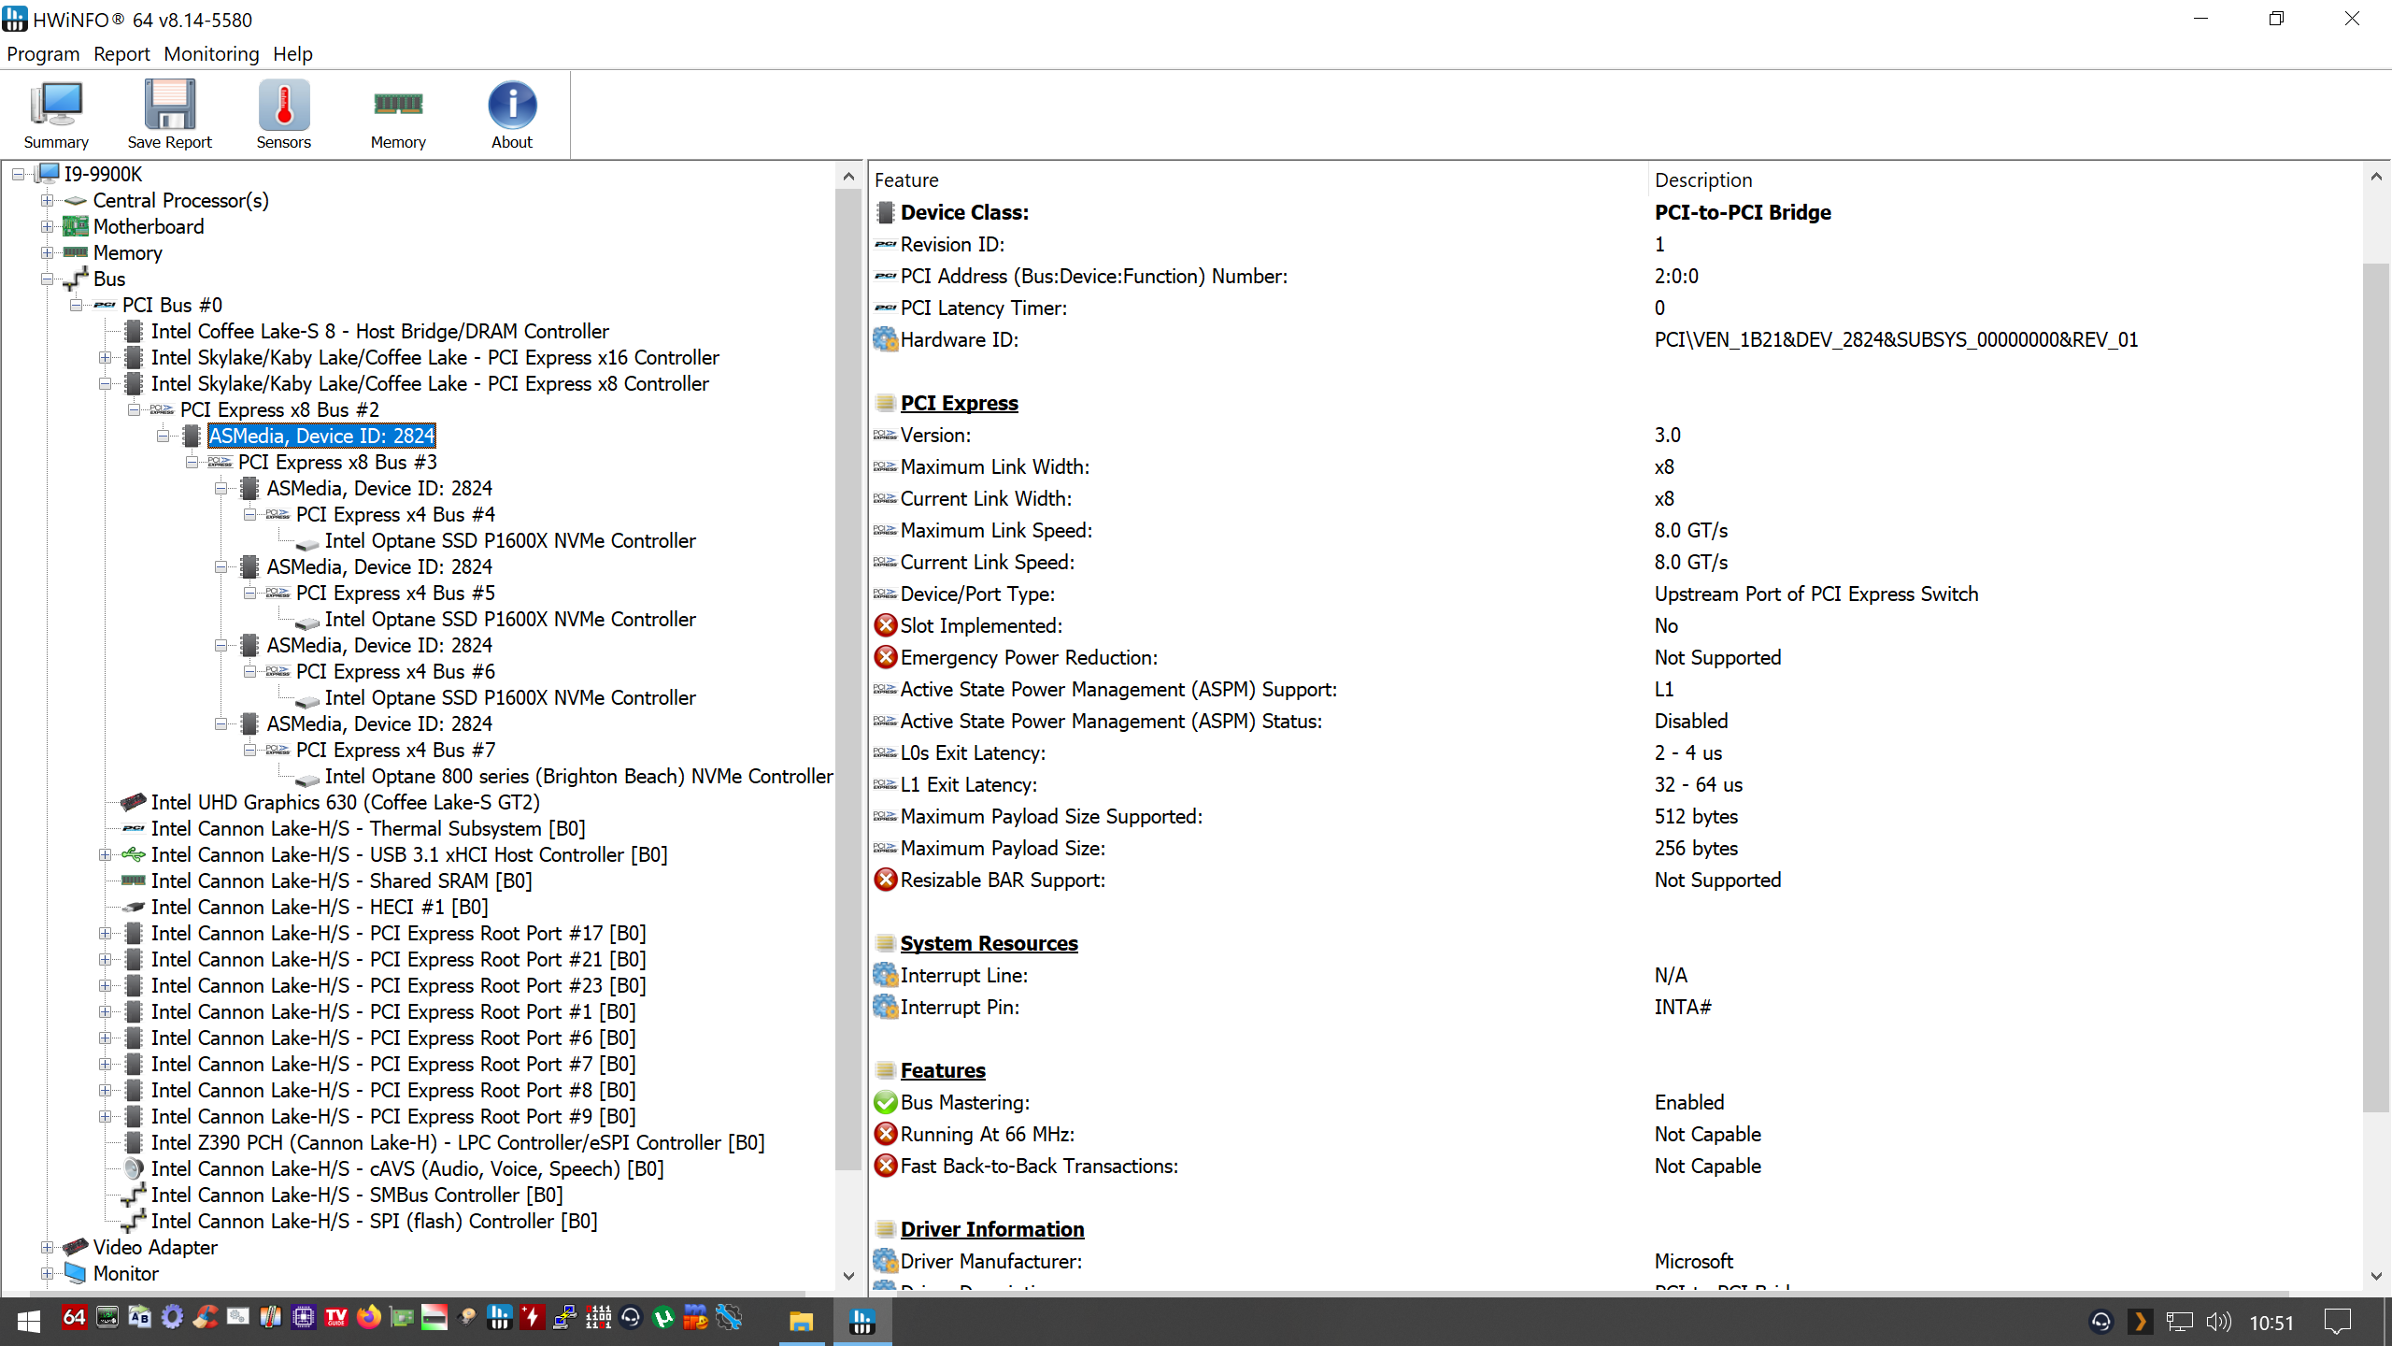Open Sensors thermometer icon
2392x1346 pixels.
coord(284,116)
